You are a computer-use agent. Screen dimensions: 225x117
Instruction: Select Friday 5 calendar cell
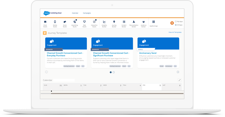click(152, 87)
